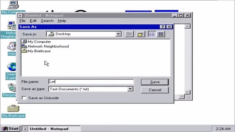Enable Save as Unicode checkbox

pos(24,98)
